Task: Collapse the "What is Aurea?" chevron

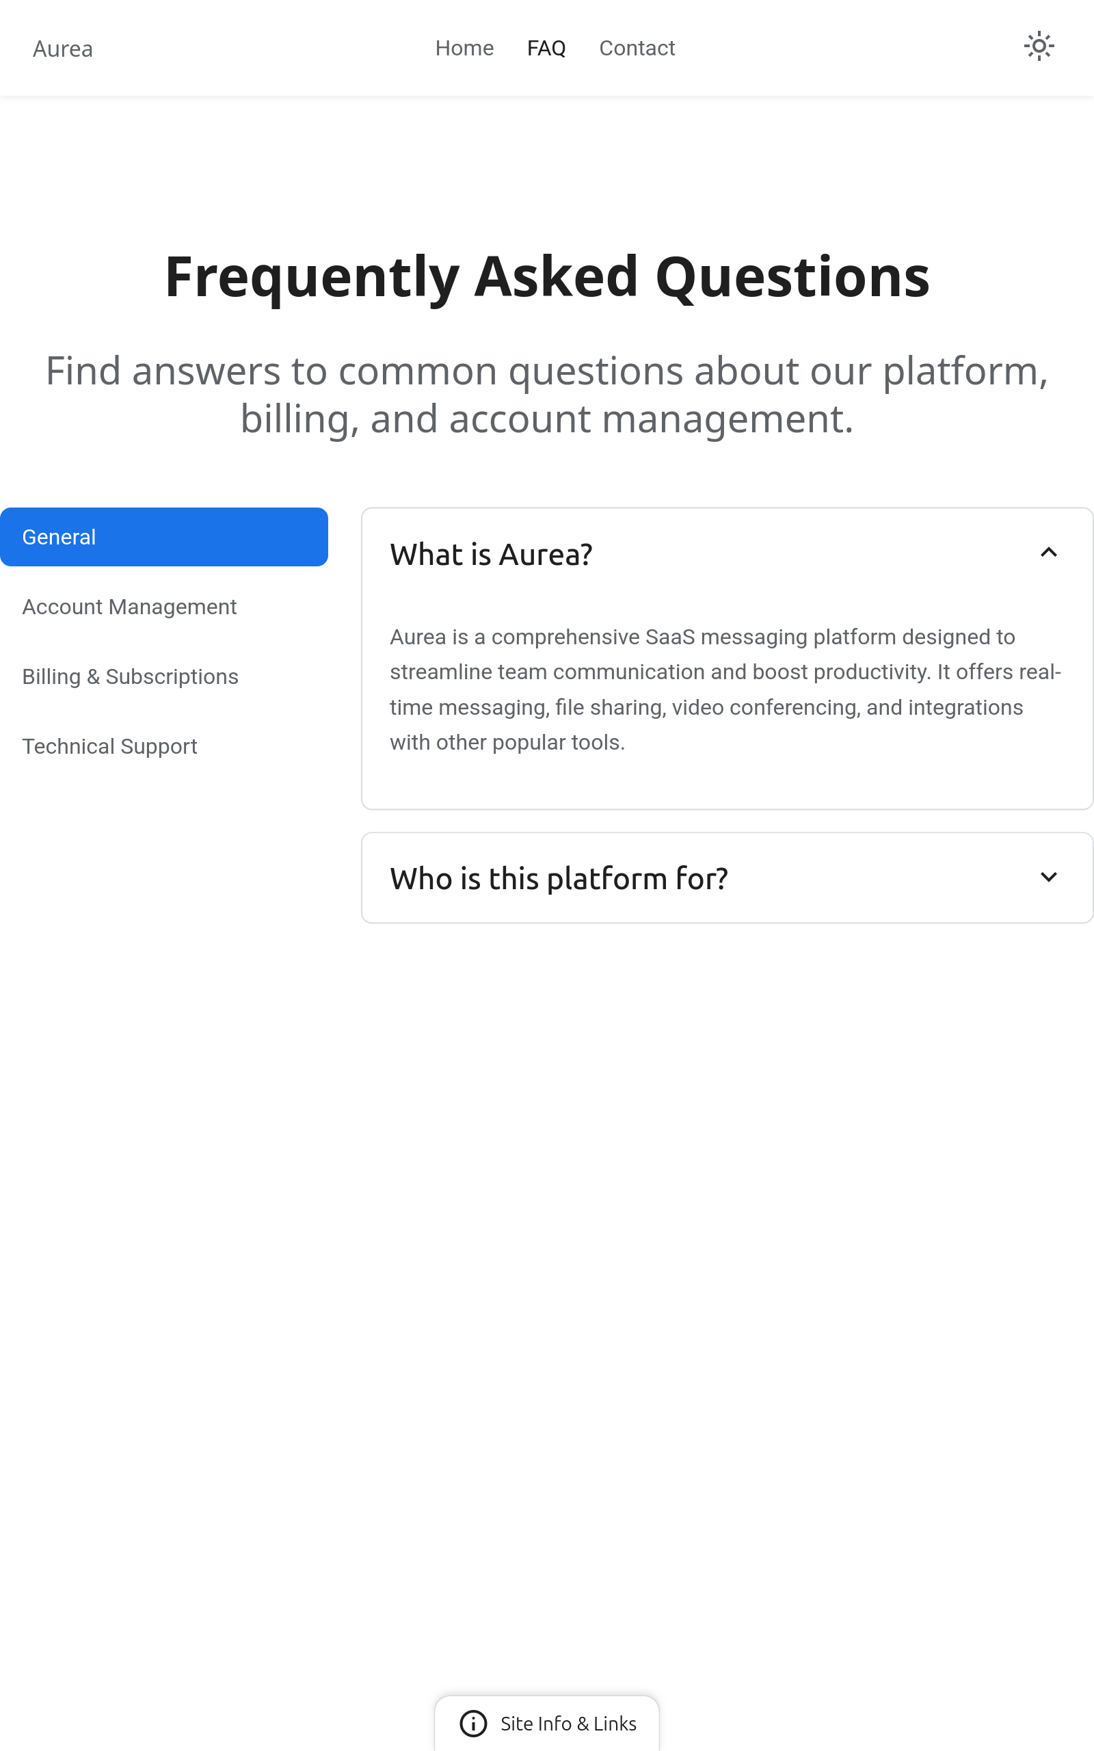Action: 1048,553
